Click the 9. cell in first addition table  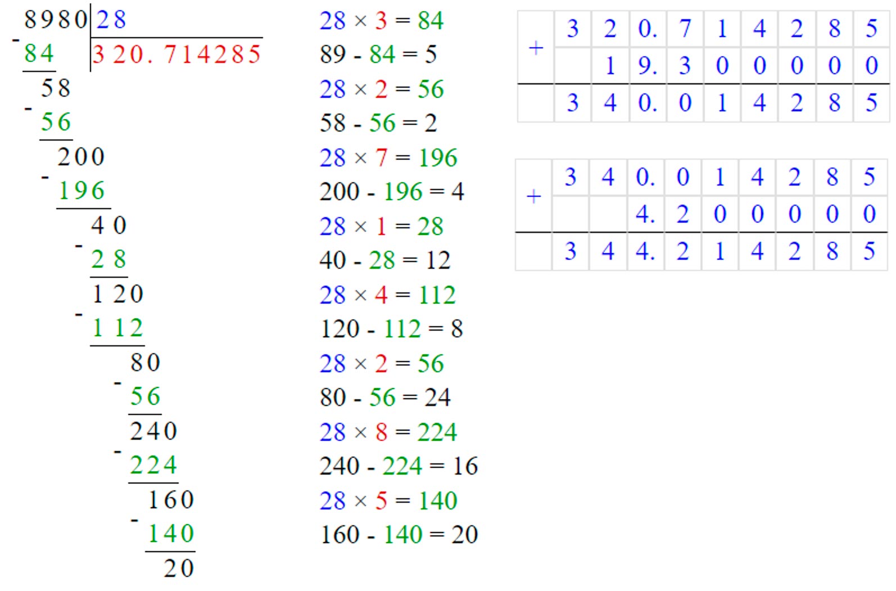point(648,66)
